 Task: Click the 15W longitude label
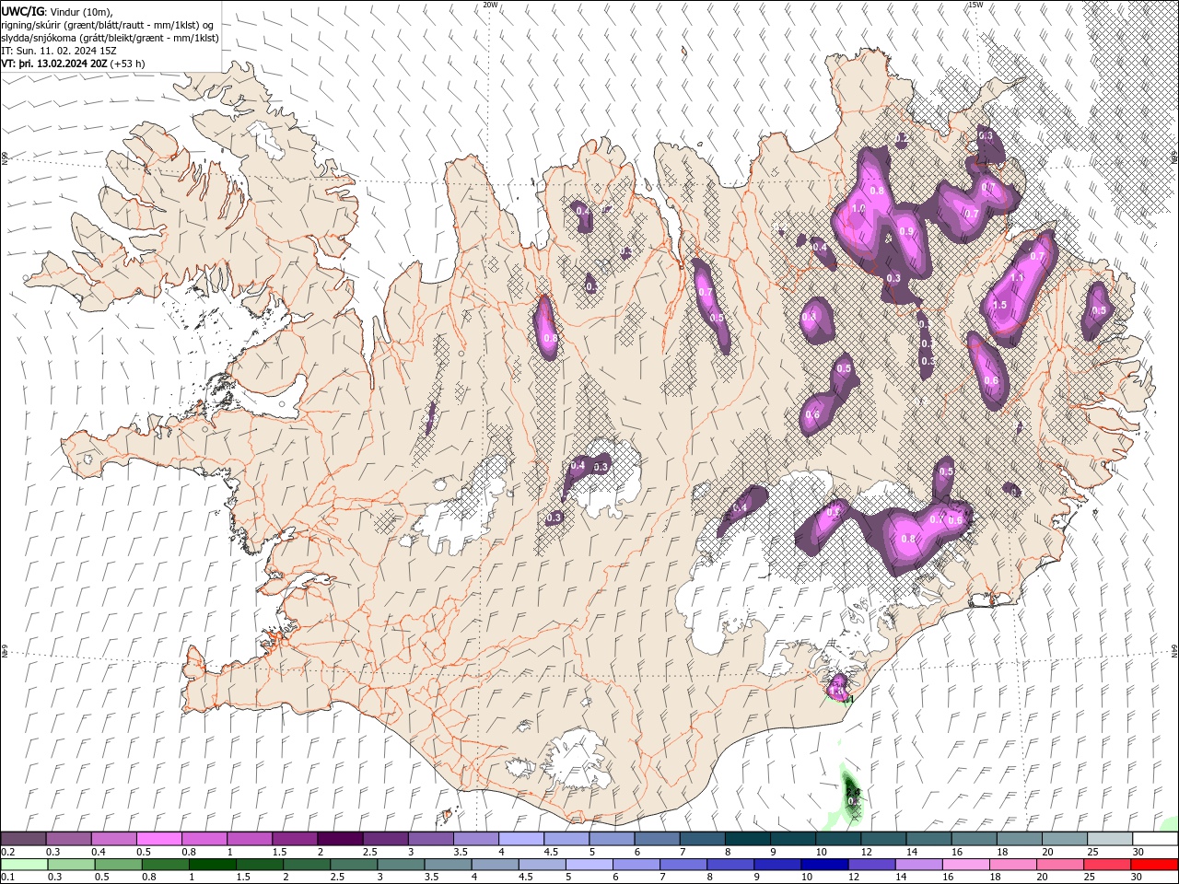[975, 5]
